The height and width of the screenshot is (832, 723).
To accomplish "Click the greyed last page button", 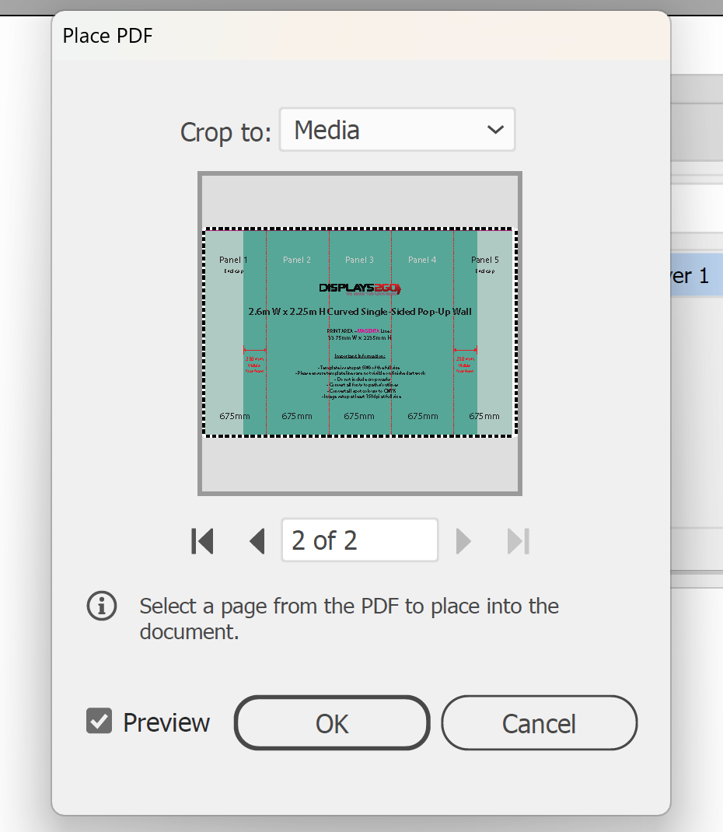I will point(519,541).
